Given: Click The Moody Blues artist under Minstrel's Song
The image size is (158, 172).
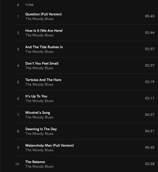Looking at the screenshot, I should tap(39, 117).
